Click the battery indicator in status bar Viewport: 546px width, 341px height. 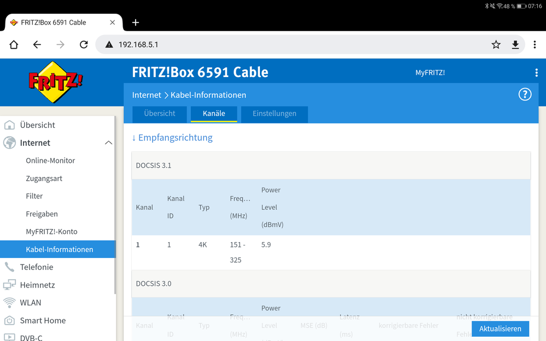point(521,6)
